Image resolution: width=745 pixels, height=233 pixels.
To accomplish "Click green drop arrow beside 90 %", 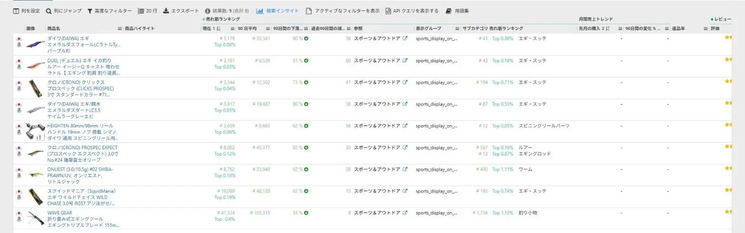I will [x=306, y=39].
